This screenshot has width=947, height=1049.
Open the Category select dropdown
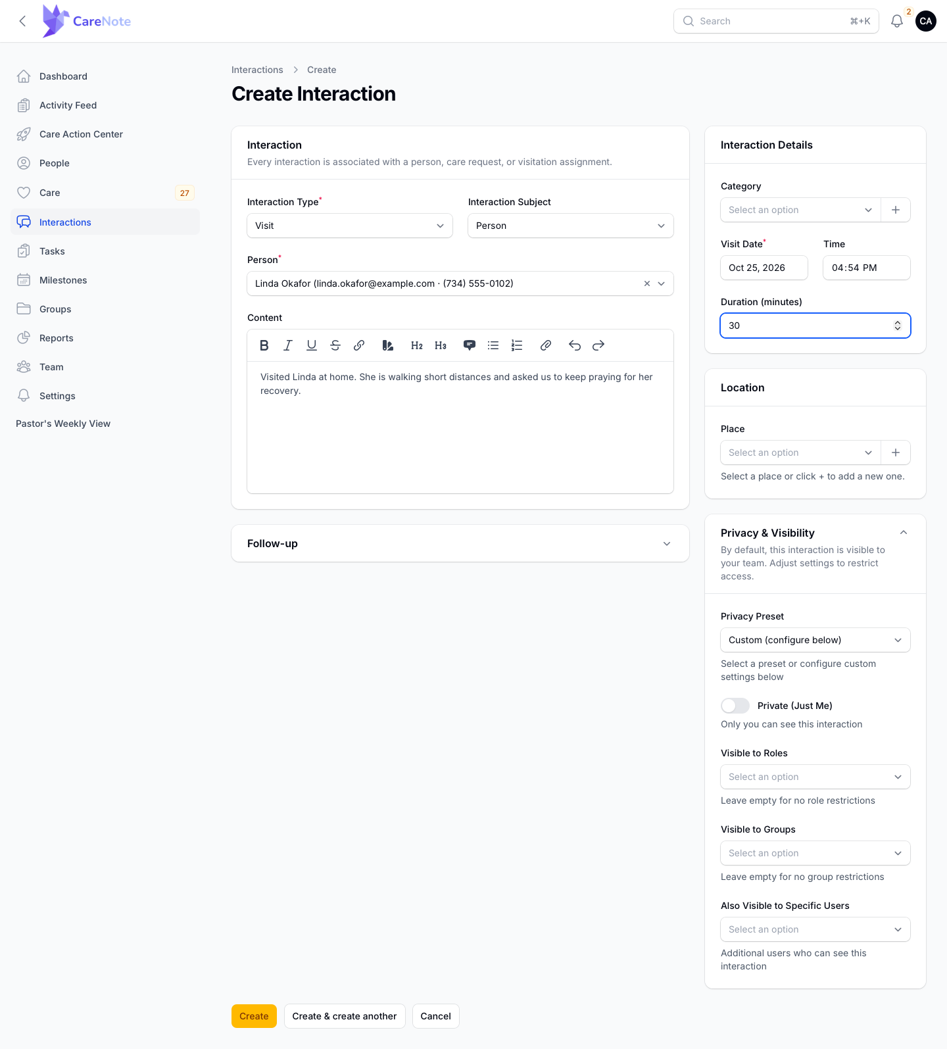801,210
